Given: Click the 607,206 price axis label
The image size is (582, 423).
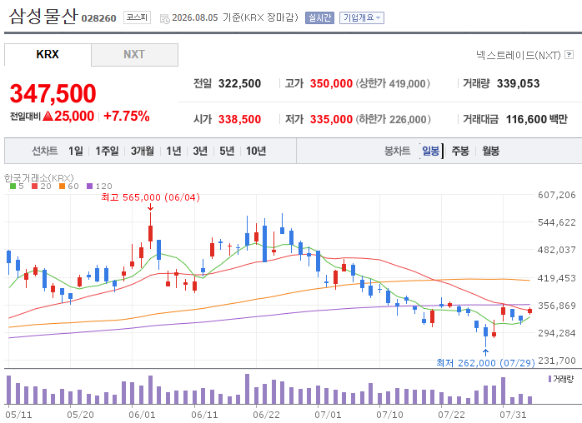Looking at the screenshot, I should 557,195.
